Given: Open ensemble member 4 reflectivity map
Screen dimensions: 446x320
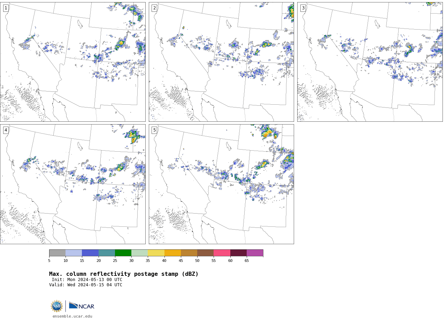Looking at the screenshot, I should point(72,184).
